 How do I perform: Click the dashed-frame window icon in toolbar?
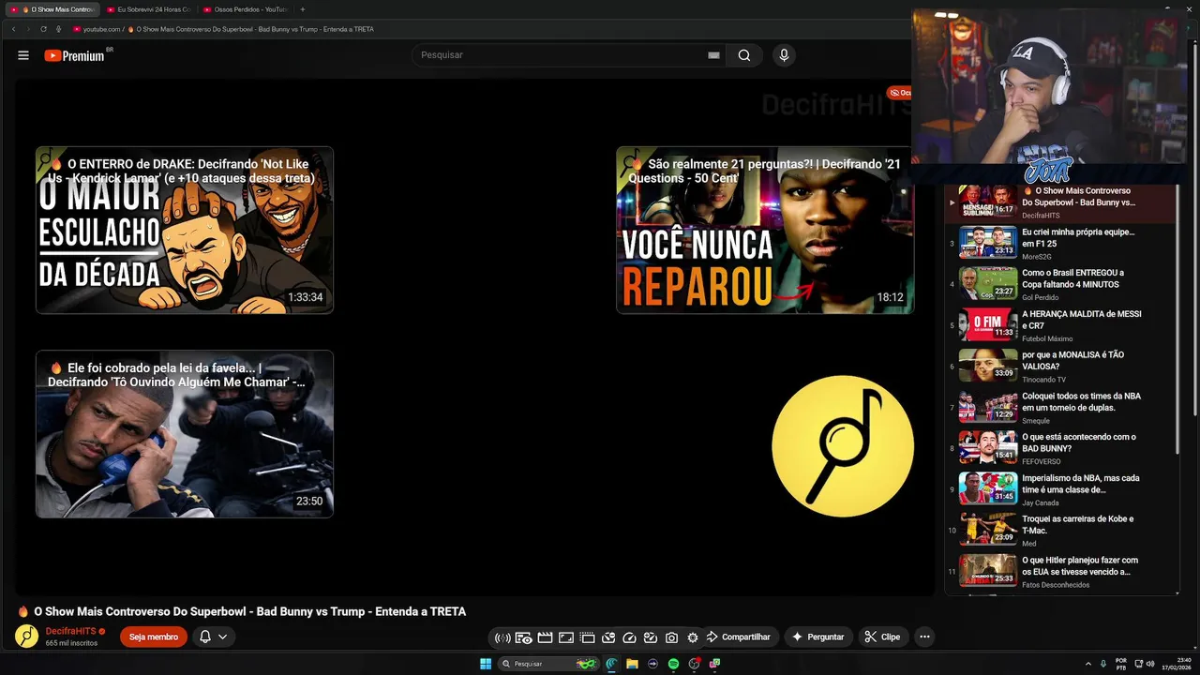[587, 637]
